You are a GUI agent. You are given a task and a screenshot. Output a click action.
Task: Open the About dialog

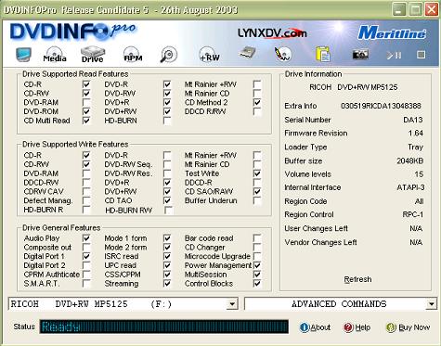tap(315, 327)
